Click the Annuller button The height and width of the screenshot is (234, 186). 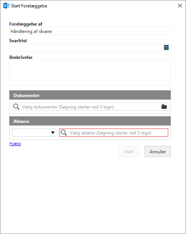click(x=157, y=151)
